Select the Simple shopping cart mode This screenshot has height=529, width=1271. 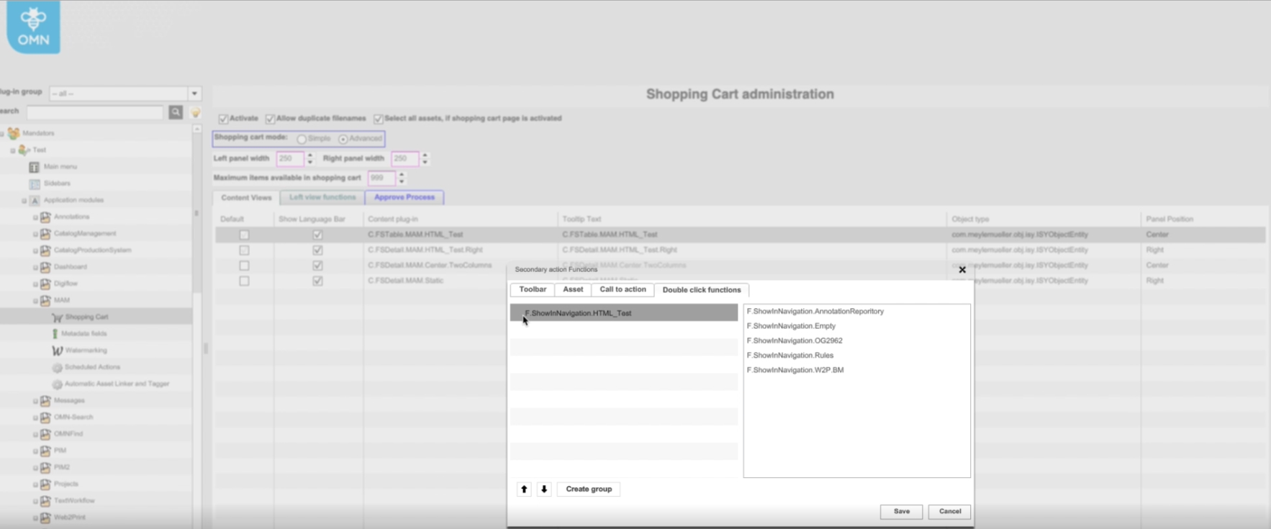point(302,139)
